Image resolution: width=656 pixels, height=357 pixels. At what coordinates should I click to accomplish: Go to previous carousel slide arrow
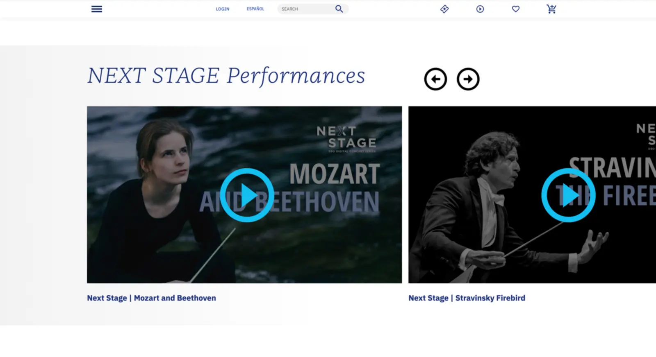[x=435, y=79]
